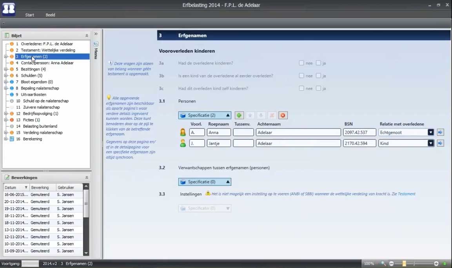Click the magnifier icon in status bar
This screenshot has height=268, width=452.
[x=383, y=264]
